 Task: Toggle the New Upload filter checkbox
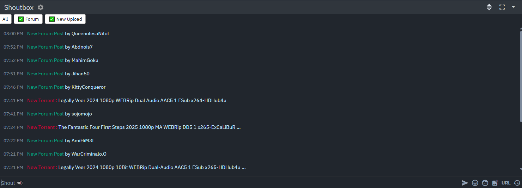pos(52,19)
